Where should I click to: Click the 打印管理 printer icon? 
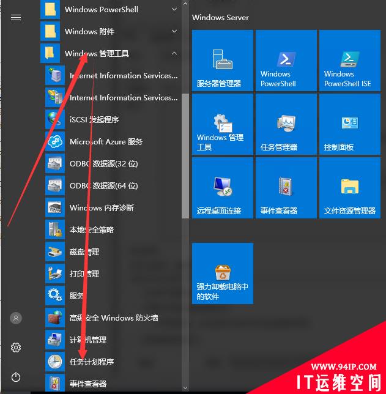tap(55, 273)
